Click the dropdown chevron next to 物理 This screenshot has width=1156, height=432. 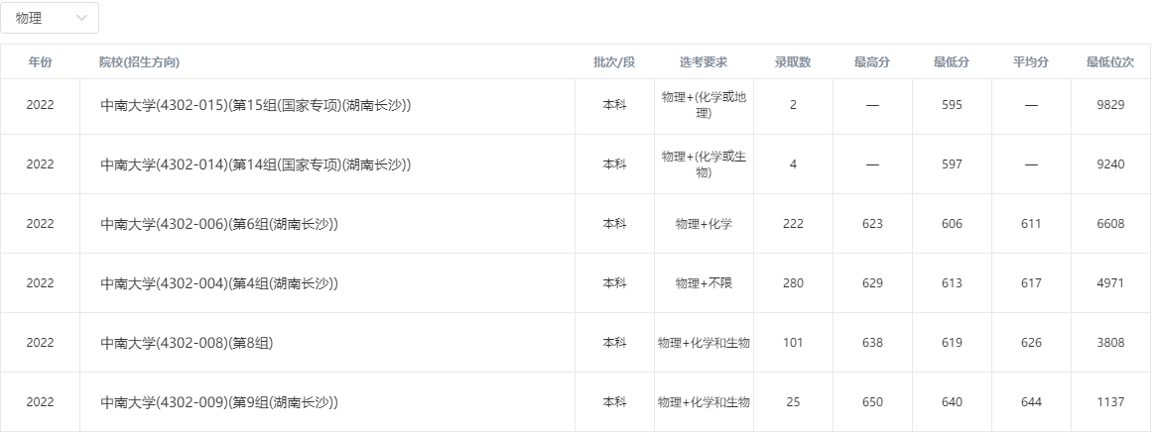point(81,18)
